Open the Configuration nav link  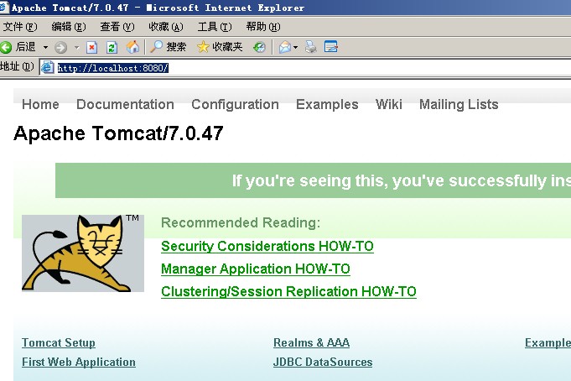tap(236, 104)
